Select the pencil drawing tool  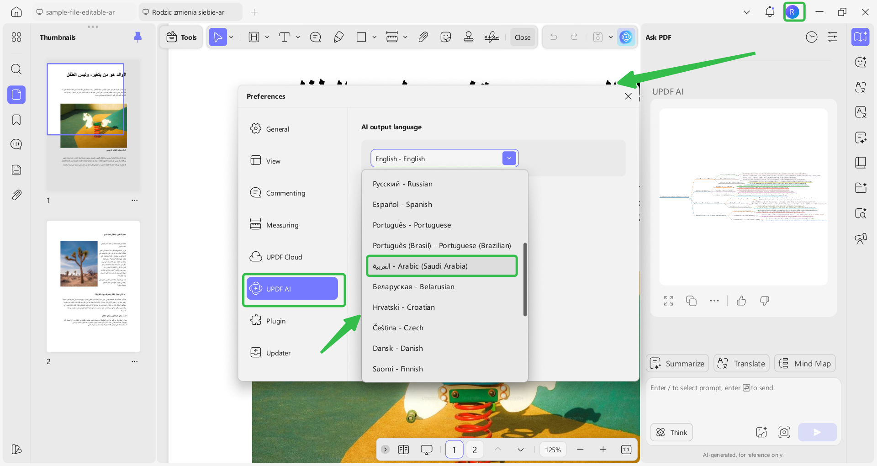click(x=338, y=37)
